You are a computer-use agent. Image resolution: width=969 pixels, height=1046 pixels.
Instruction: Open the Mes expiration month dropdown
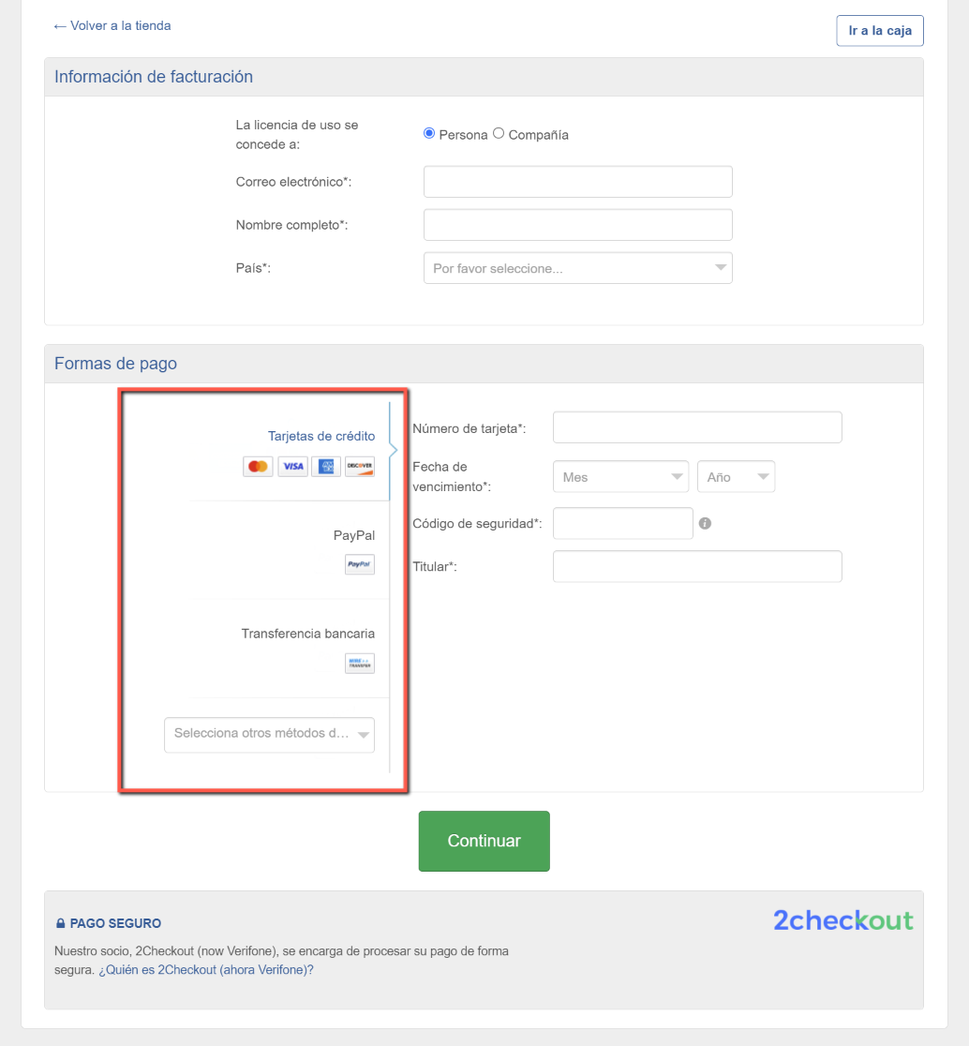[620, 477]
